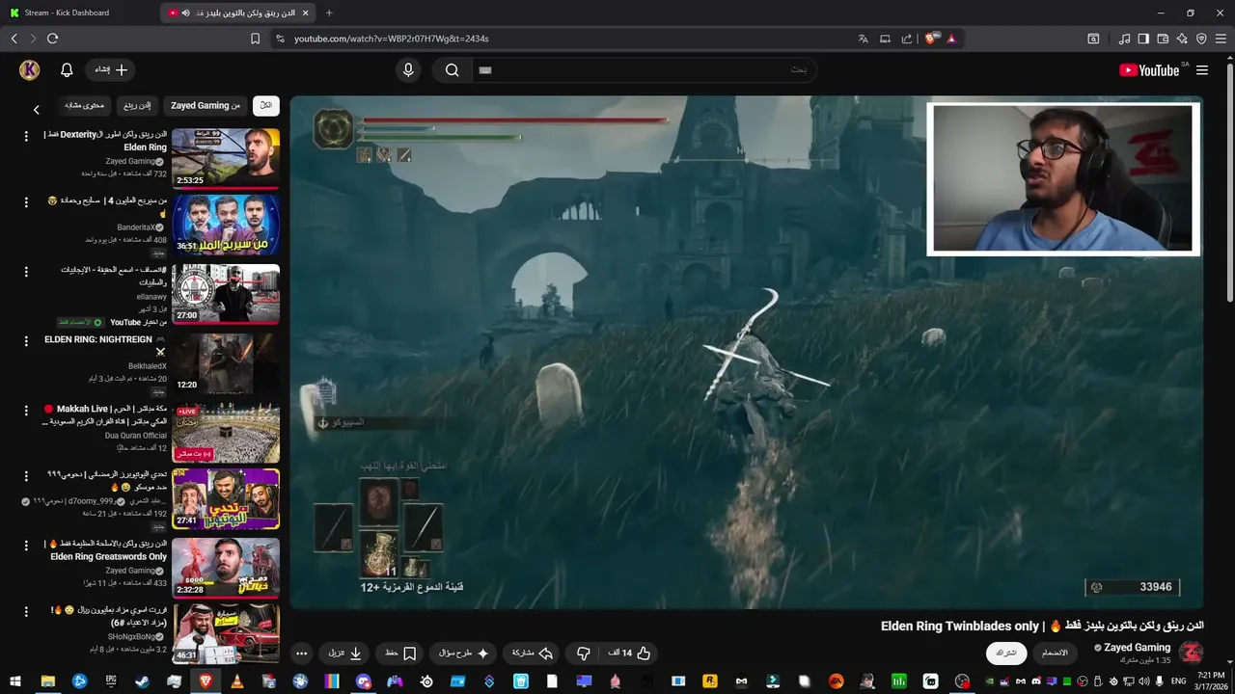Image resolution: width=1235 pixels, height=694 pixels.
Task: Open YouTube notifications bell
Action: click(67, 69)
